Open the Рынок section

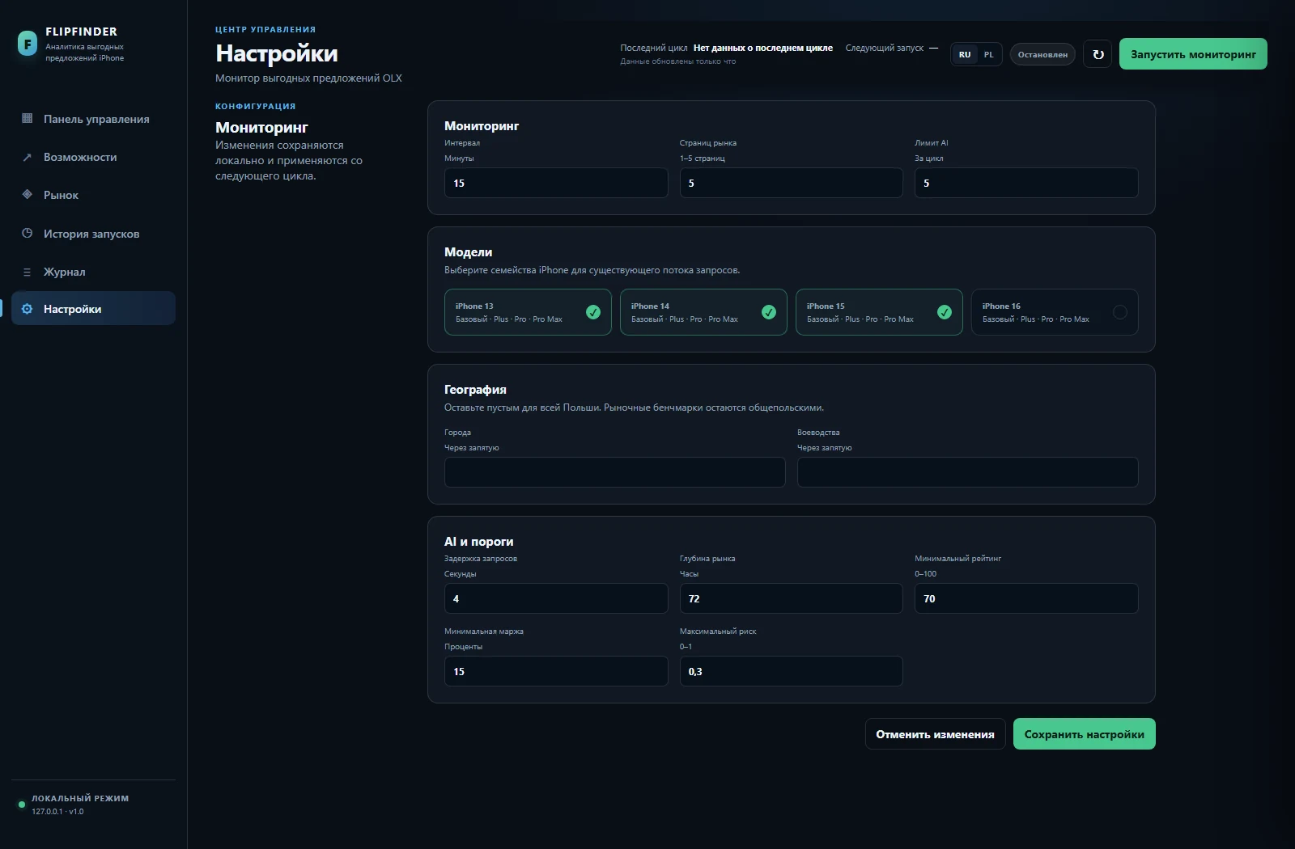coord(93,195)
